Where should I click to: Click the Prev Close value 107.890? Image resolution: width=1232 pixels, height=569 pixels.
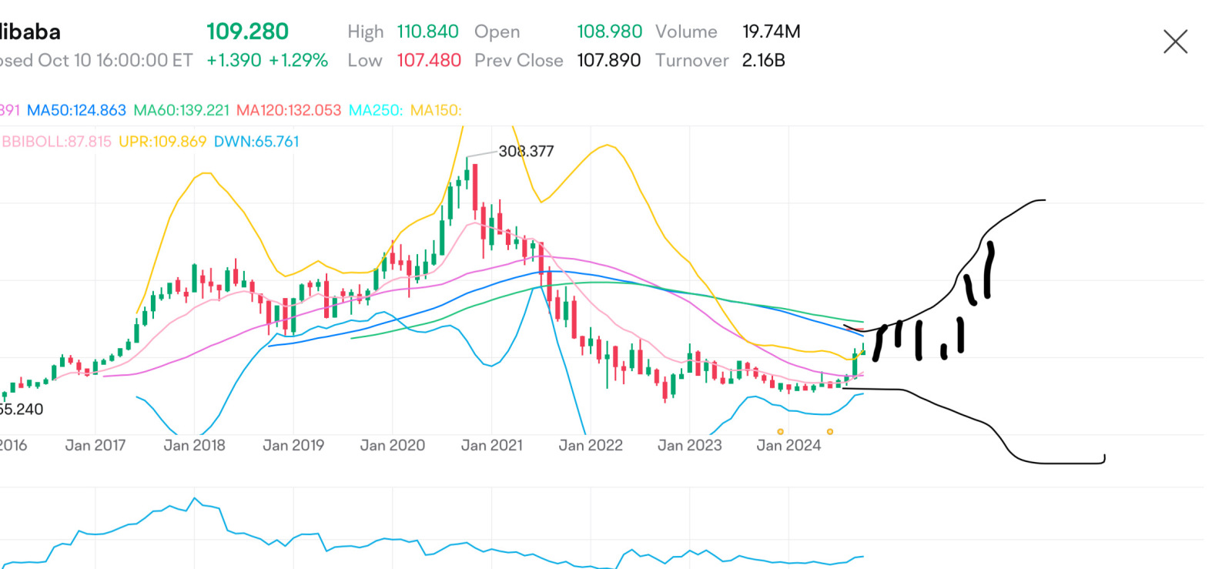tap(608, 60)
